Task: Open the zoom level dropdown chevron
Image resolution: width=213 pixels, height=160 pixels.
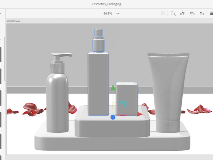Action: tap(118, 14)
